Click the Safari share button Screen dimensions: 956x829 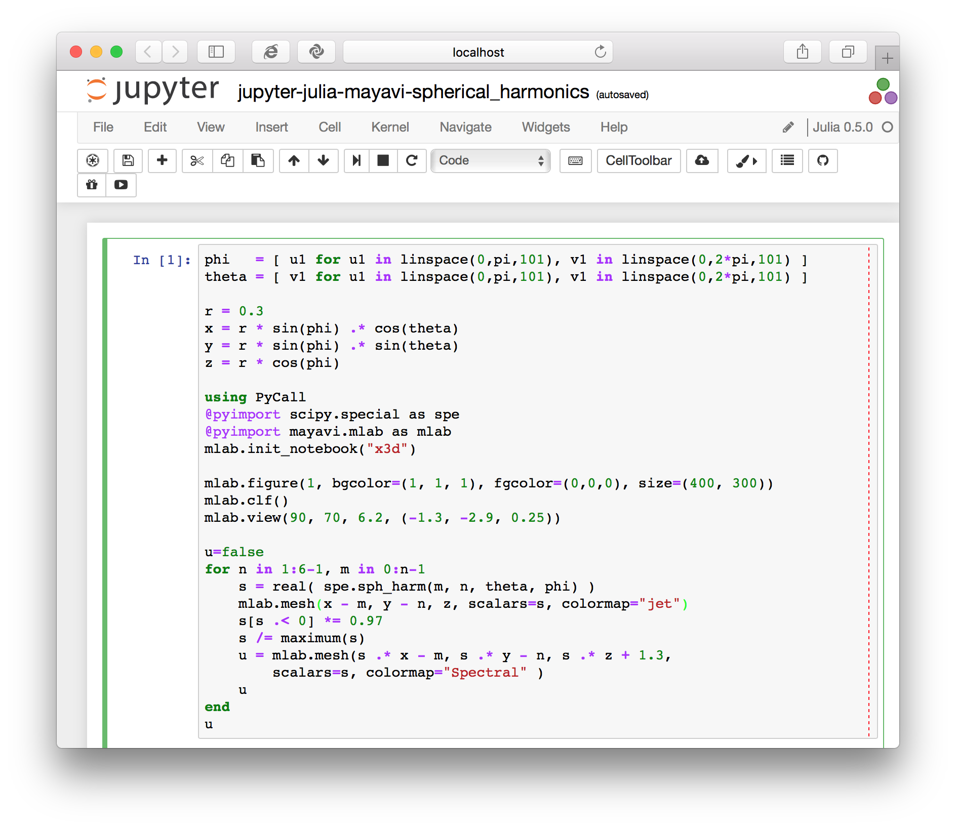[803, 52]
